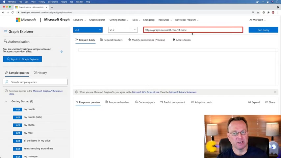281x158 pixels.
Task: Open the v1.0 API version dropdown
Action: pyautogui.click(x=123, y=30)
